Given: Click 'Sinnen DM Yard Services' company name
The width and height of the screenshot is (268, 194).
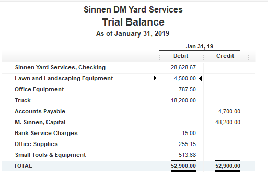Looking at the screenshot, I should click(133, 9).
